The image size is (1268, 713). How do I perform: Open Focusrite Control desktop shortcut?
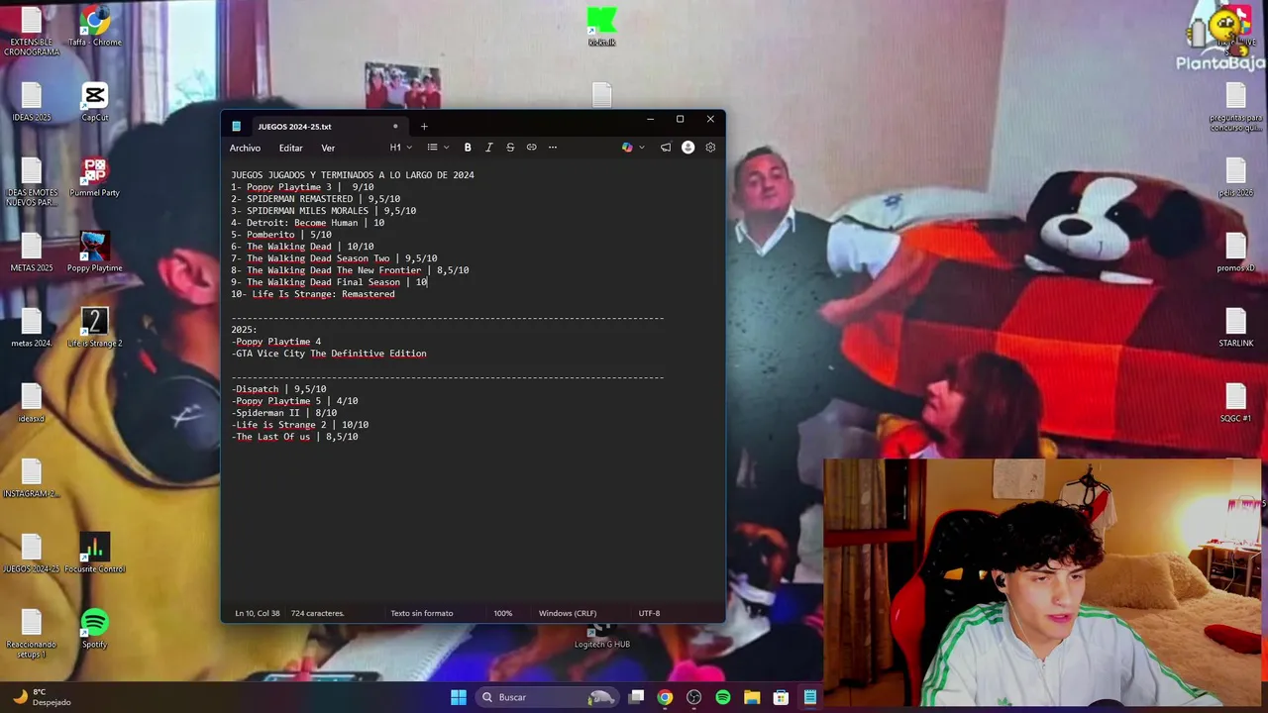click(x=95, y=553)
